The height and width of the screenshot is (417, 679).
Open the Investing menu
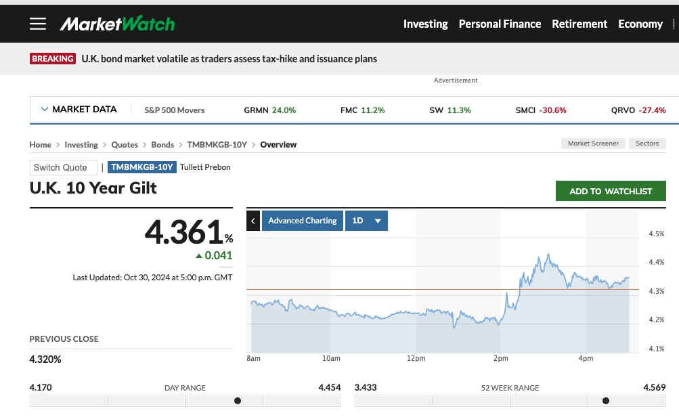coord(425,24)
